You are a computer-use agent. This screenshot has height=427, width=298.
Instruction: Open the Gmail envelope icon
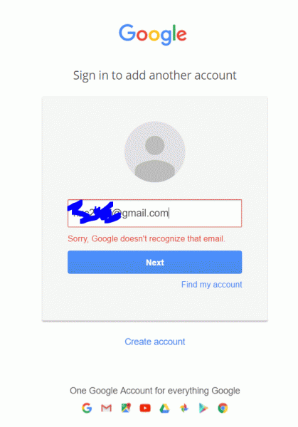click(106, 408)
